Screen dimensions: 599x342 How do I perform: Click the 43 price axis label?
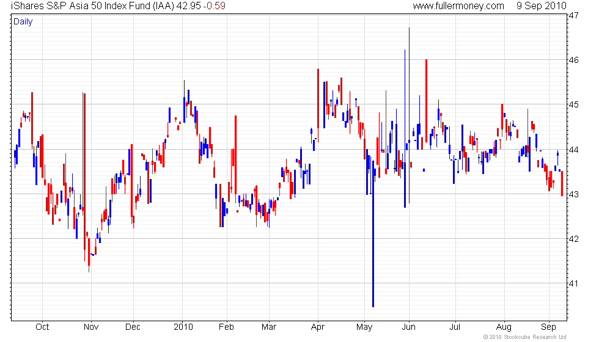tap(574, 194)
